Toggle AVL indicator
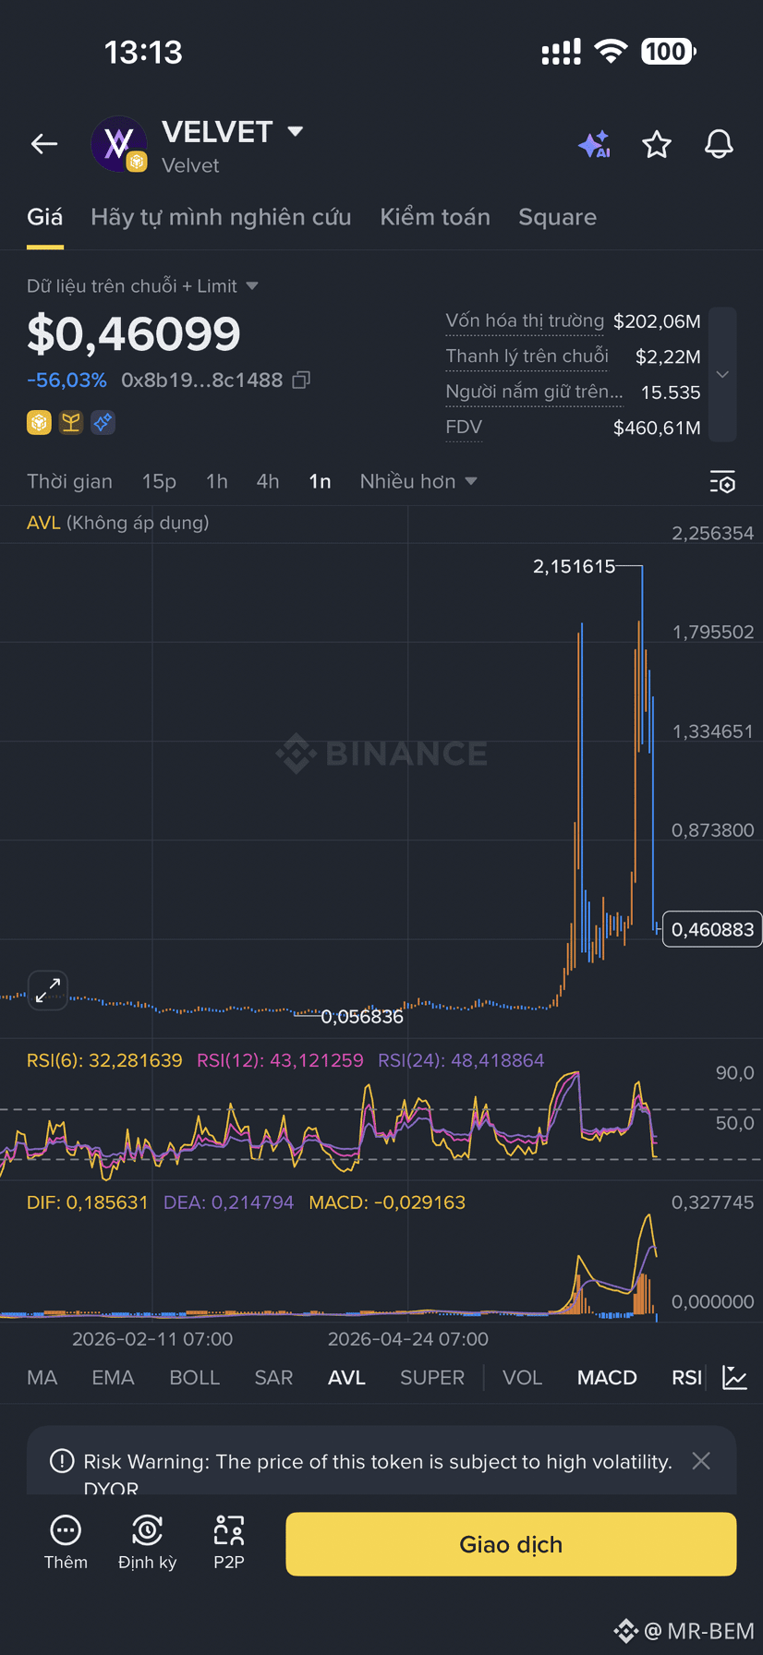Viewport: 763px width, 1655px height. pyautogui.click(x=346, y=1378)
